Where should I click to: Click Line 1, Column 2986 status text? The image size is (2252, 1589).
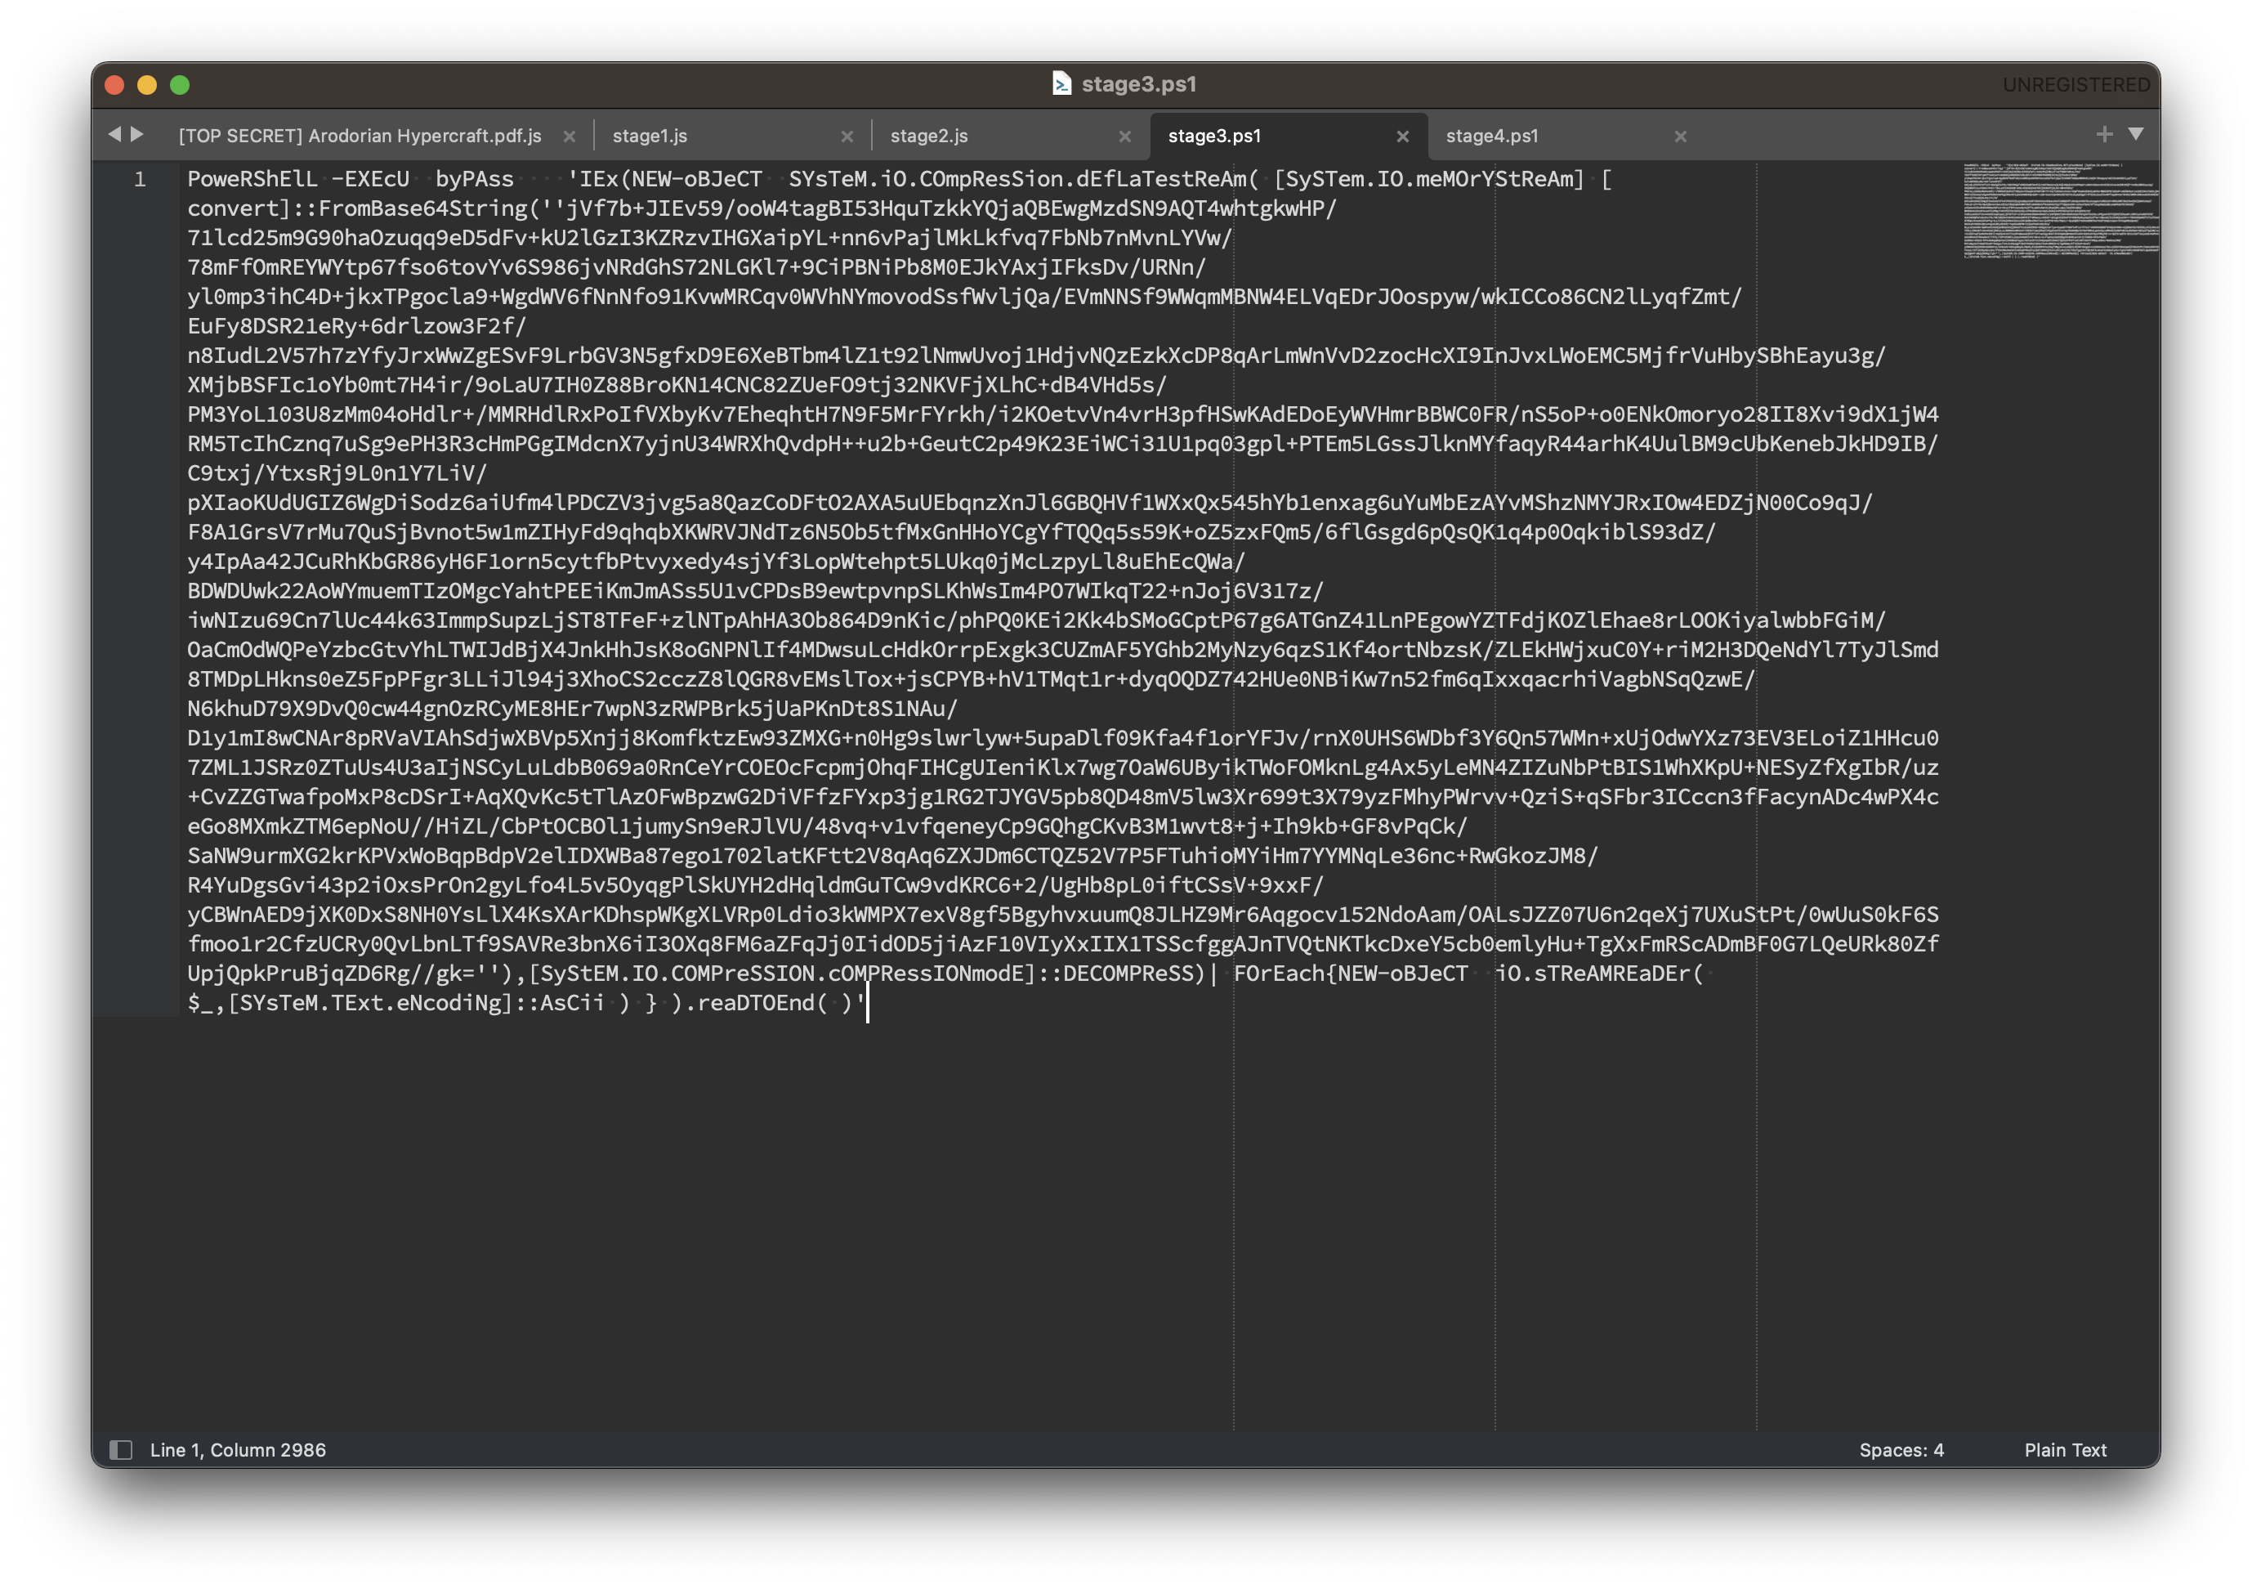[237, 1450]
